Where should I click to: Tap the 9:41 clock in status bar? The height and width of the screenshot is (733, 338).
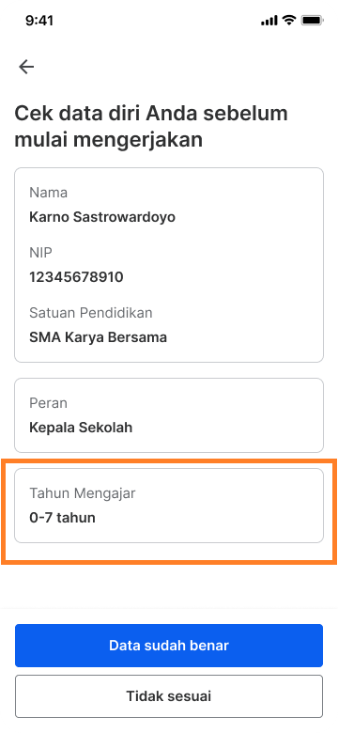[x=39, y=21]
